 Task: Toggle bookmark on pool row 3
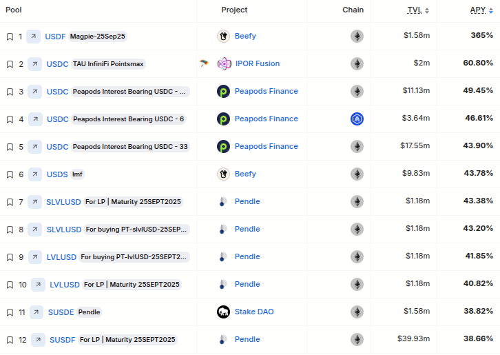click(x=10, y=92)
